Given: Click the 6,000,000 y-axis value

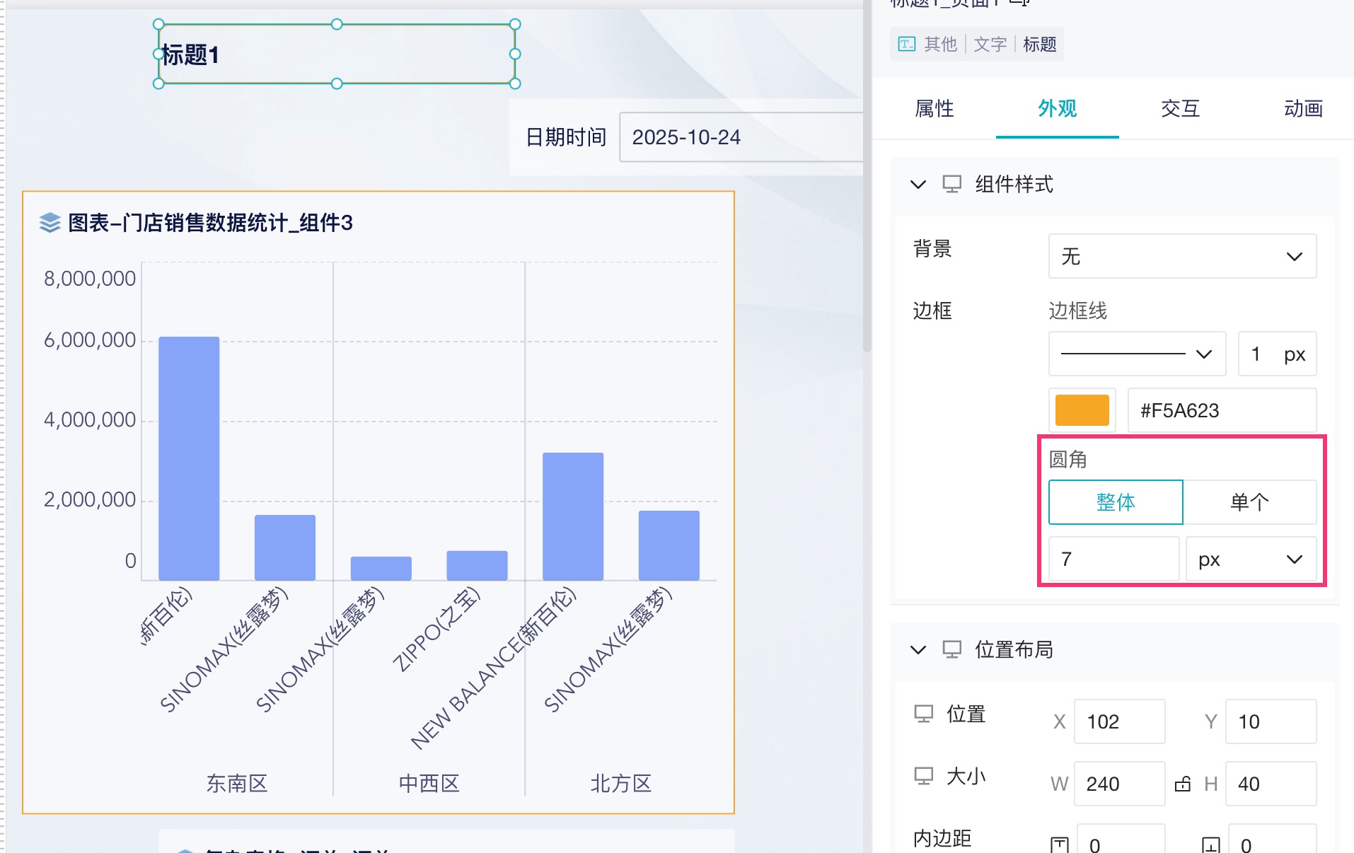Looking at the screenshot, I should point(90,340).
